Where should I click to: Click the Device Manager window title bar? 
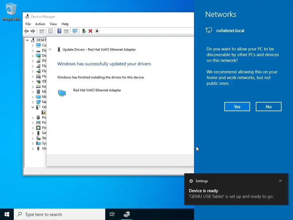108,16
